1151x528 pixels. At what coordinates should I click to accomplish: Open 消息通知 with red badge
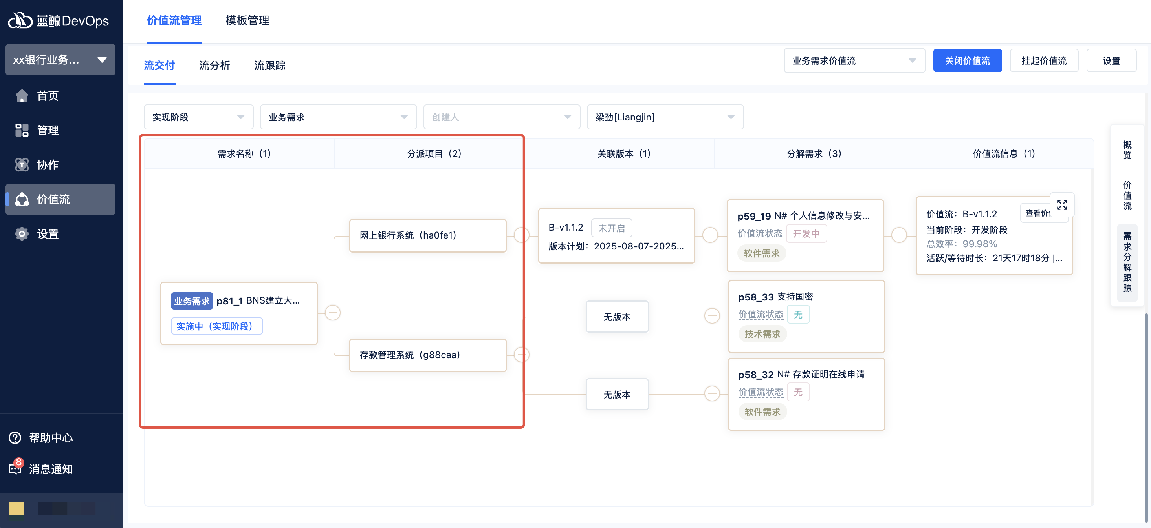(x=15, y=468)
